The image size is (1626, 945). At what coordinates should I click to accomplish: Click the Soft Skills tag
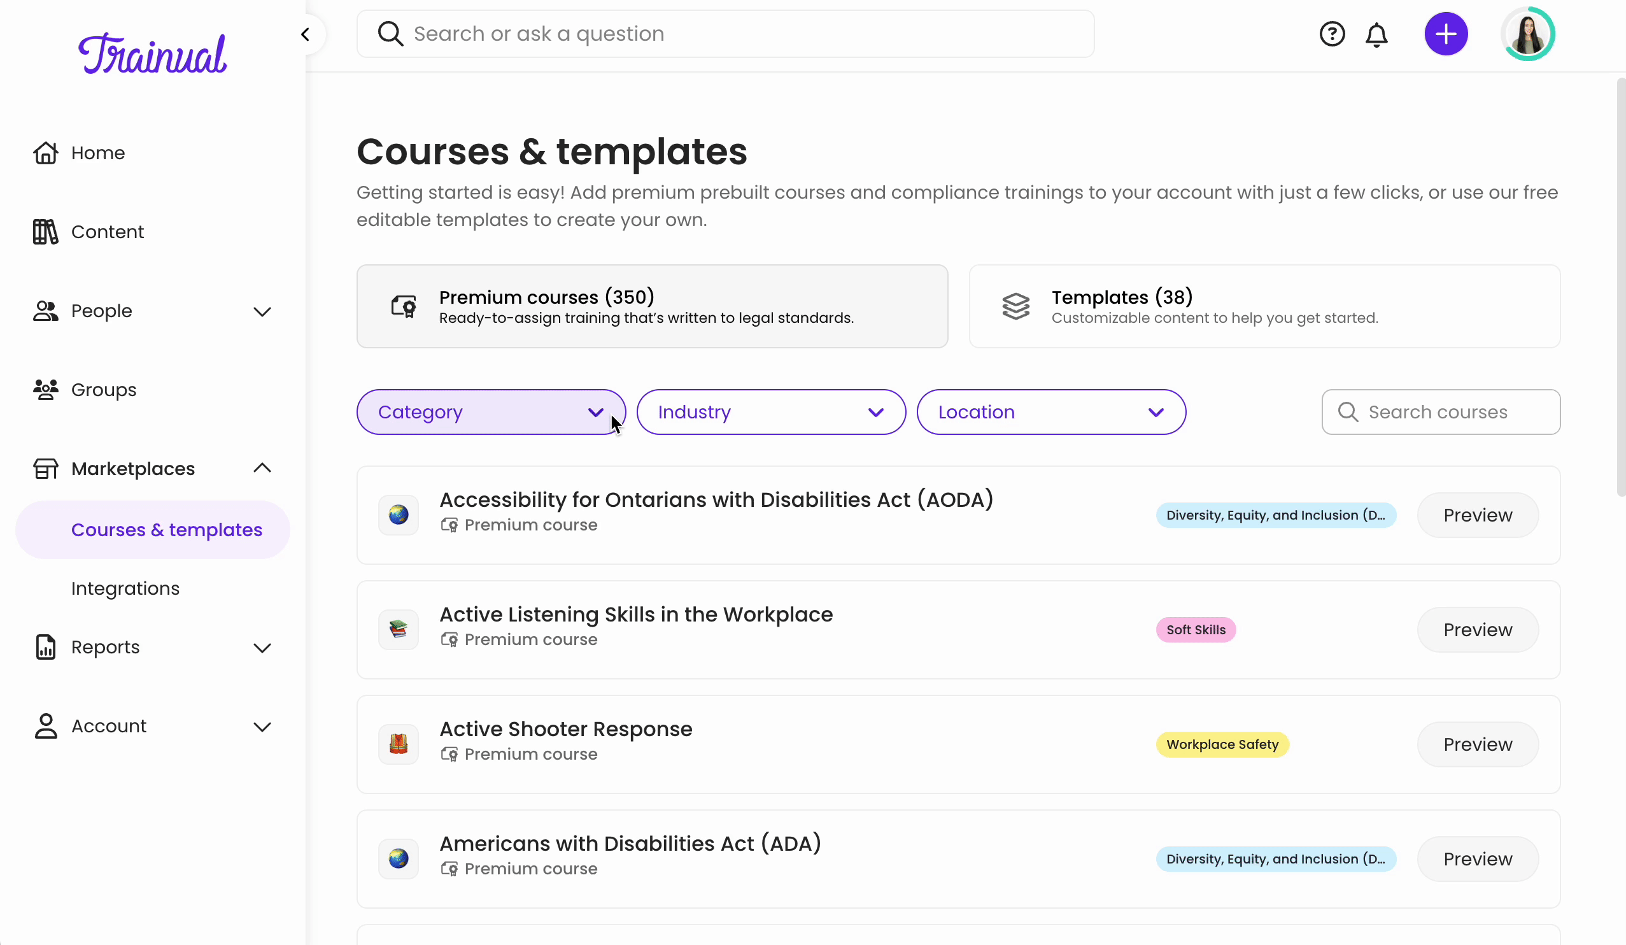(x=1196, y=629)
